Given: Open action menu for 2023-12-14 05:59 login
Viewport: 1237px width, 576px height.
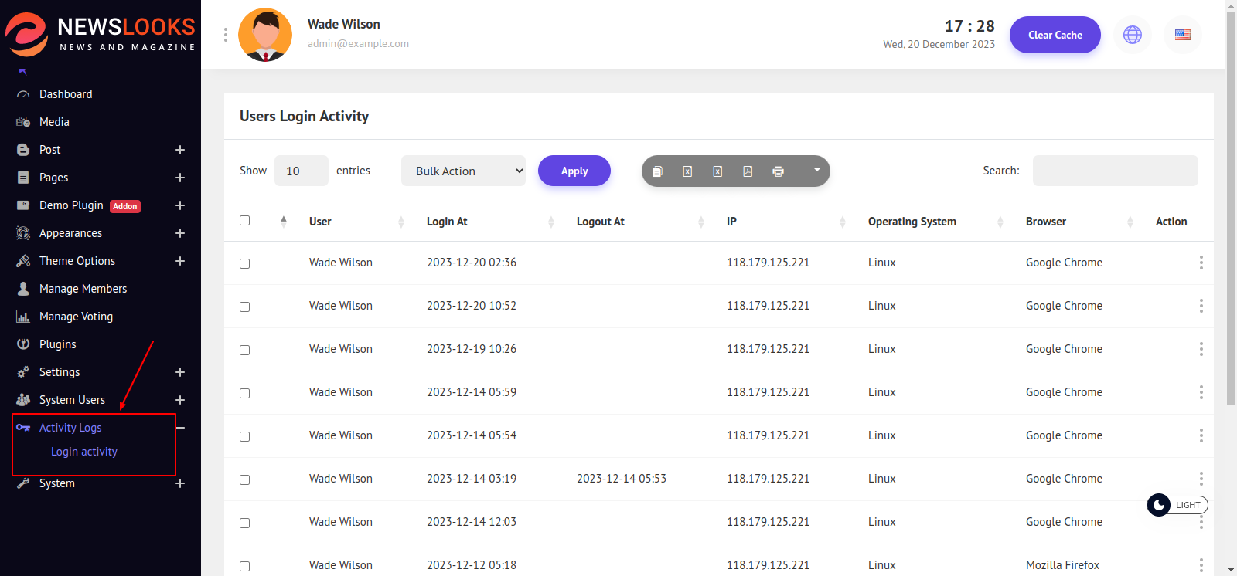Looking at the screenshot, I should point(1201,392).
